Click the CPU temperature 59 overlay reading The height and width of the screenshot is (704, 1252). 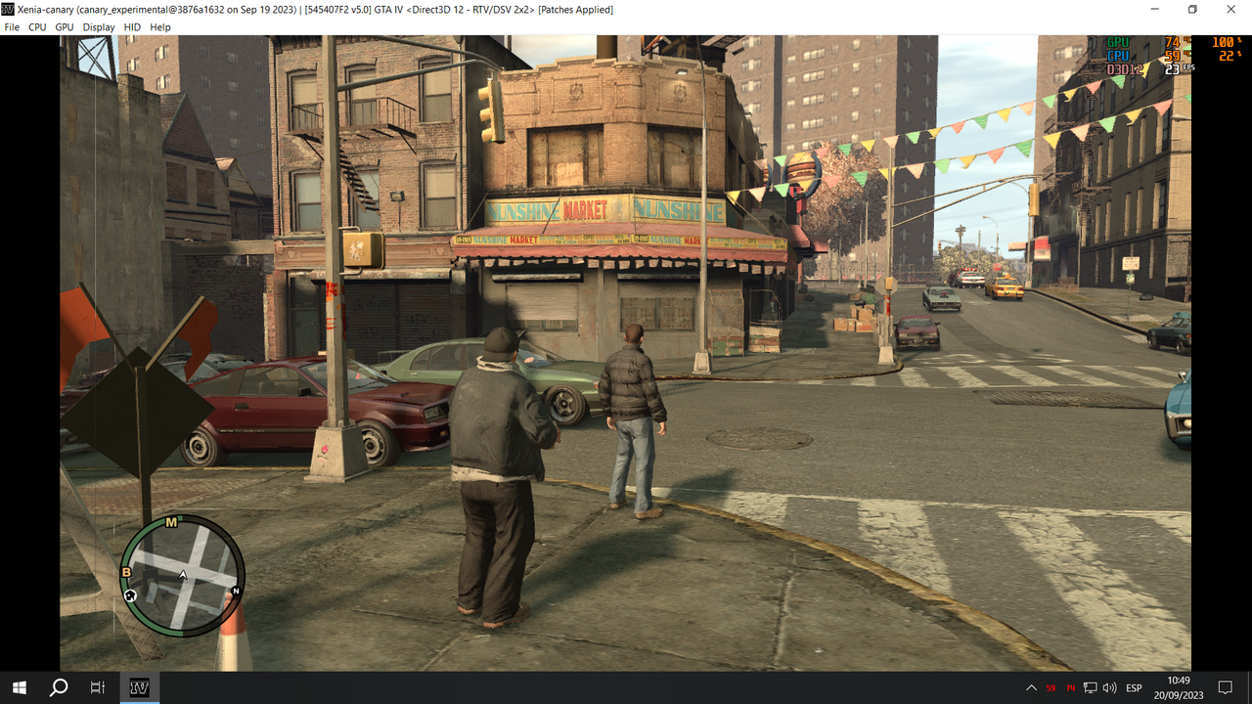(1174, 57)
